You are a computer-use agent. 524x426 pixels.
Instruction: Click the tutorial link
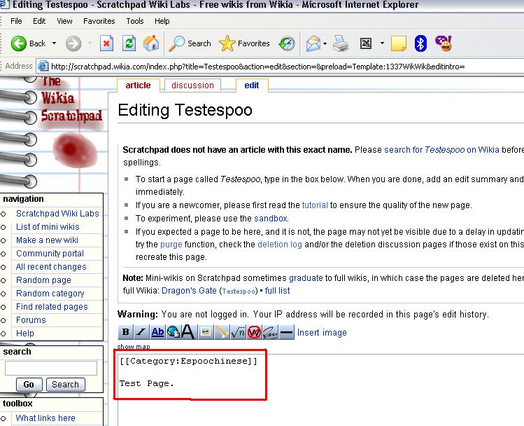315,205
